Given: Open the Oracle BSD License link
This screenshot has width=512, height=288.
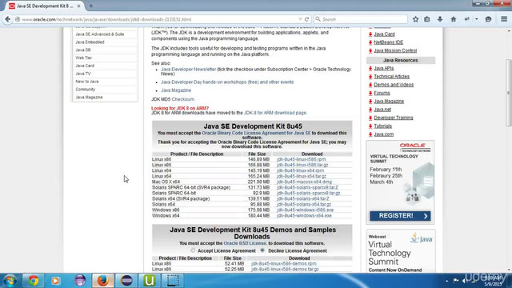Looking at the screenshot, I should coord(245,243).
